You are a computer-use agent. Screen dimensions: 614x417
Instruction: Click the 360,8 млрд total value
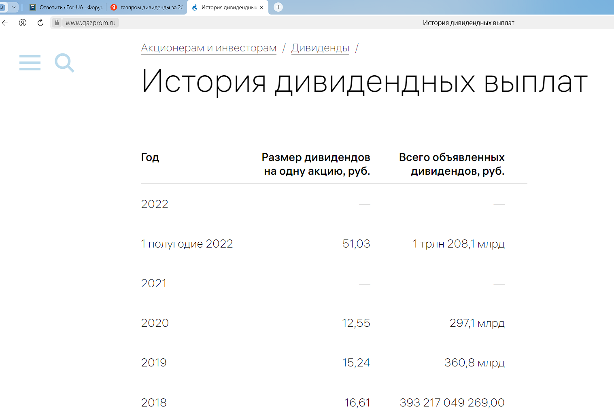(x=474, y=362)
